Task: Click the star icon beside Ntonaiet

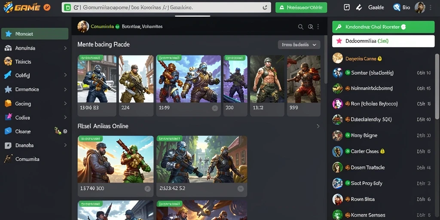Action: [9, 34]
